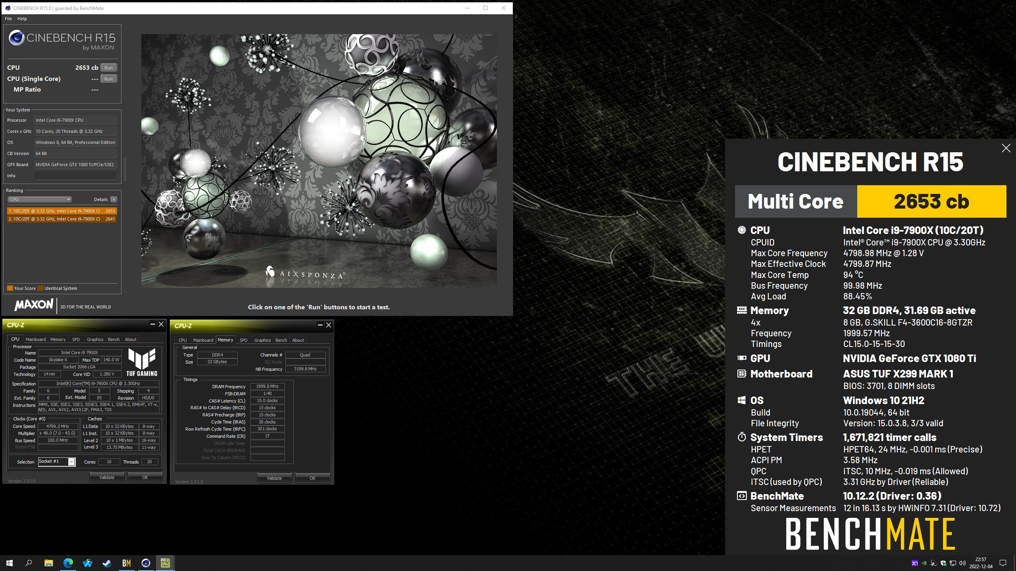Open volume control tray icon
Viewport: 1016px width, 571px height.
(x=962, y=563)
